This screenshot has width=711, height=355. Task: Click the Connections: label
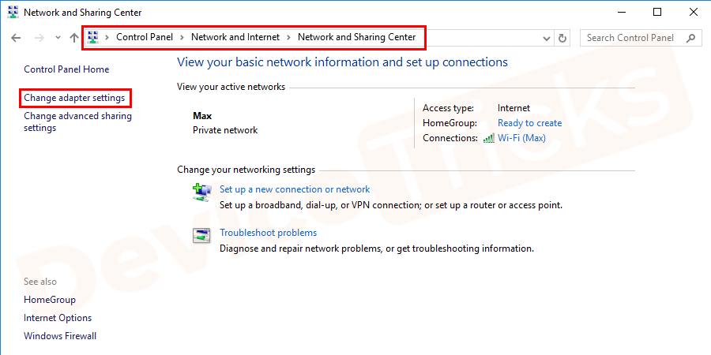(x=450, y=138)
